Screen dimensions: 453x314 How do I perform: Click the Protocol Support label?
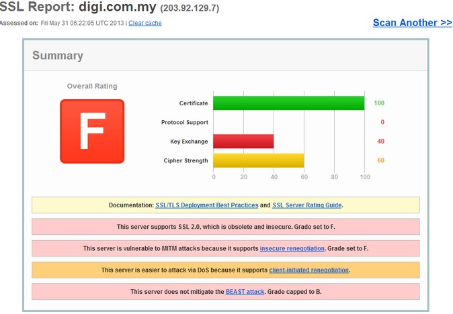pos(185,122)
